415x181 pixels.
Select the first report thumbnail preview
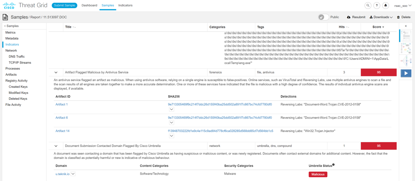tap(406, 36)
